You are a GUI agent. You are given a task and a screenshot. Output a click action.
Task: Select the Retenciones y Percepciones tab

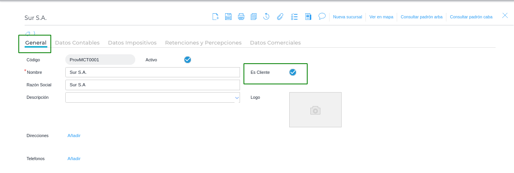pyautogui.click(x=203, y=43)
